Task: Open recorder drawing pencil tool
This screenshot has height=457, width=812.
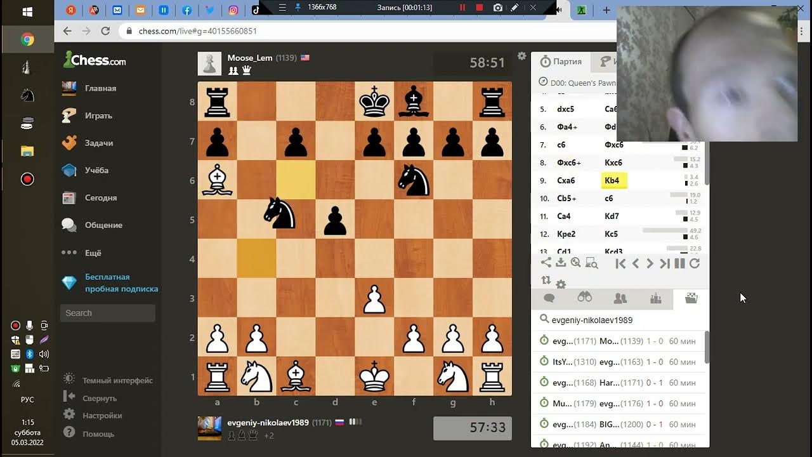Action: point(514,8)
